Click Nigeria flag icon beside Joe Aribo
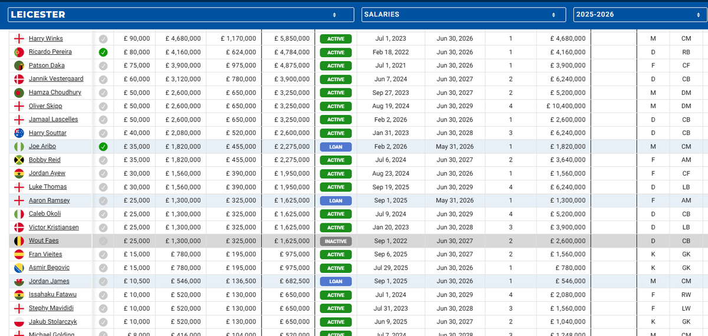This screenshot has height=336, width=708. pyautogui.click(x=19, y=146)
